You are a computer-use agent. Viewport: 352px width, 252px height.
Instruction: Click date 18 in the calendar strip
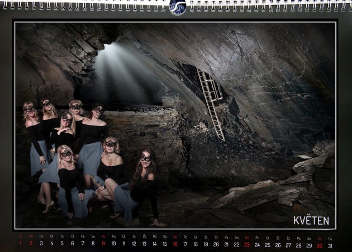click(x=196, y=244)
